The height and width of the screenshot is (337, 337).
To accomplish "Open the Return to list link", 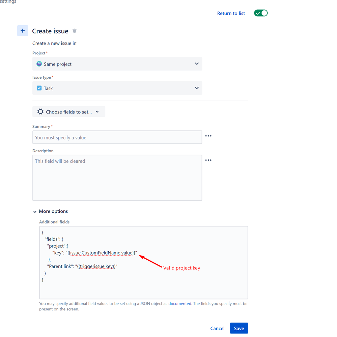I will pos(231,14).
